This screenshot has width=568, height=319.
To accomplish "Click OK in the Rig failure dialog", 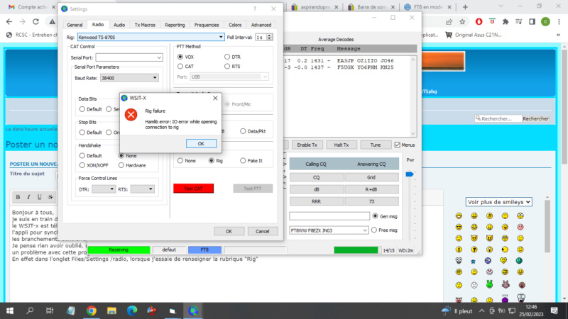I will click(x=201, y=144).
